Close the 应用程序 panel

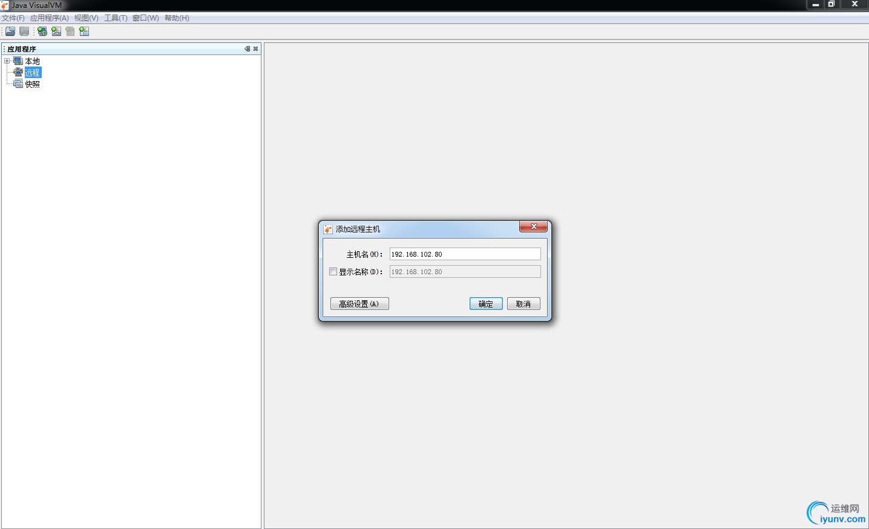tap(256, 49)
